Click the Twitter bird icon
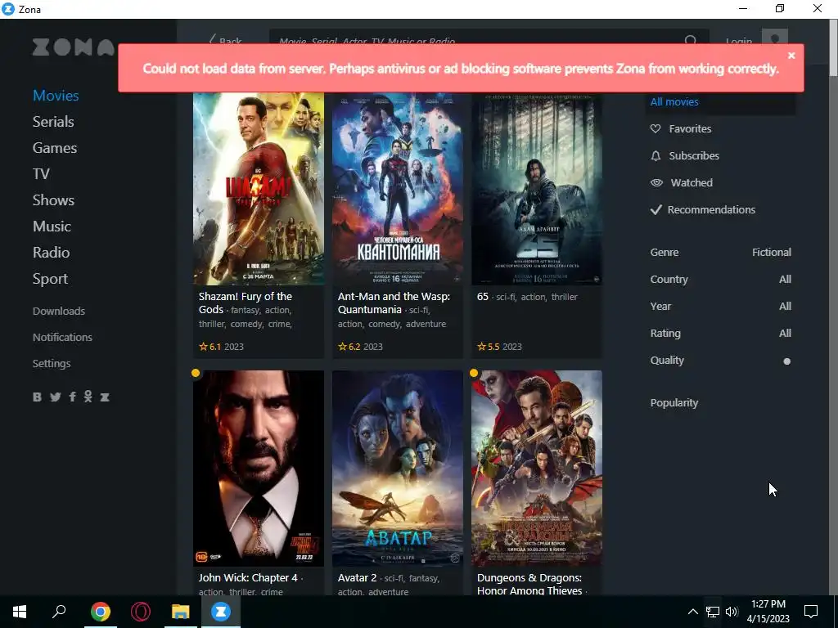 (55, 397)
